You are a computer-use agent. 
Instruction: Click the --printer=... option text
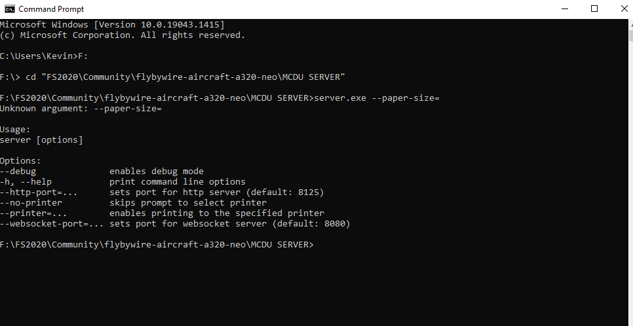[x=33, y=213]
